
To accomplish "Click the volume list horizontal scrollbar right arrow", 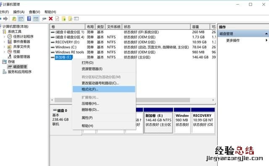I will pos(213,100).
